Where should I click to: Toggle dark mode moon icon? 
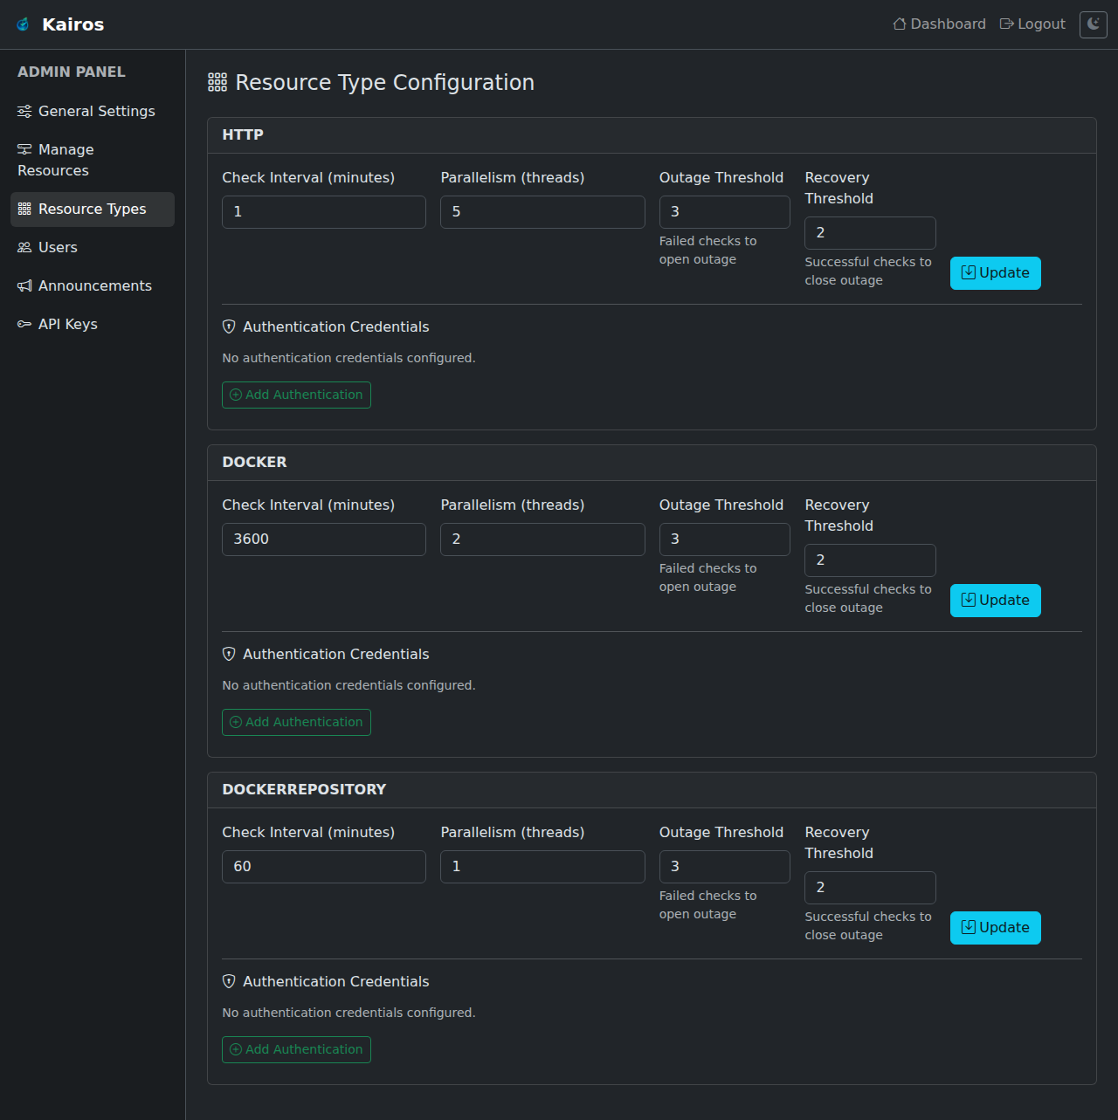click(1093, 24)
